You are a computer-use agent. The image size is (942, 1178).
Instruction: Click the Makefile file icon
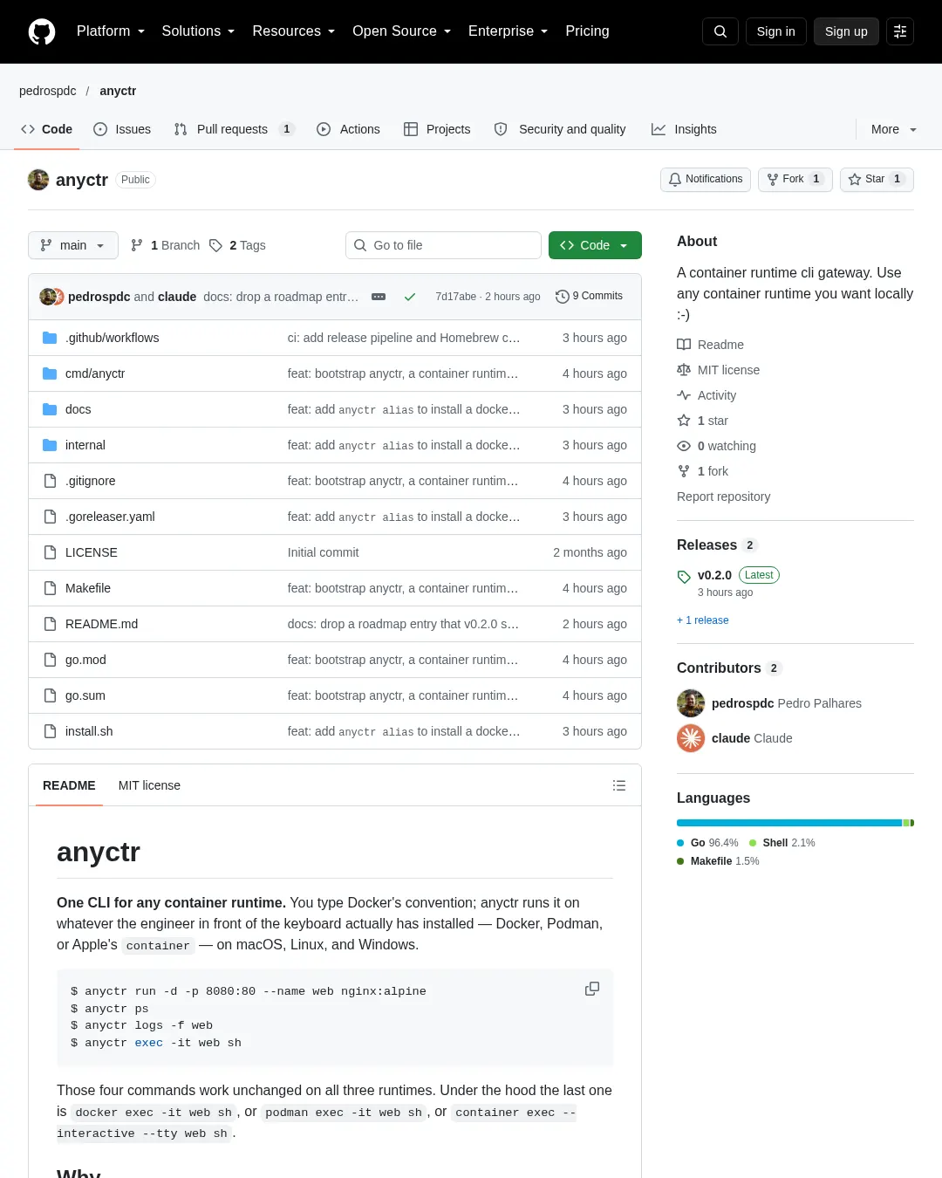click(50, 588)
